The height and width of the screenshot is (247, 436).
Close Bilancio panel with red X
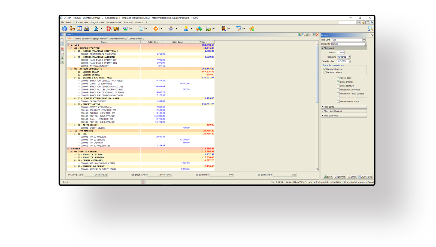317,35
